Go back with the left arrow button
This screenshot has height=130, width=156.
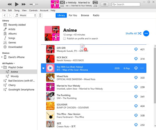(5, 15)
